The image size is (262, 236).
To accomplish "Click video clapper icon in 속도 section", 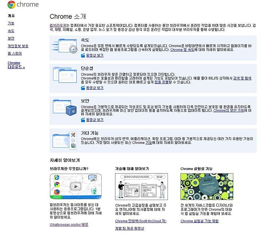I will 83,56.
